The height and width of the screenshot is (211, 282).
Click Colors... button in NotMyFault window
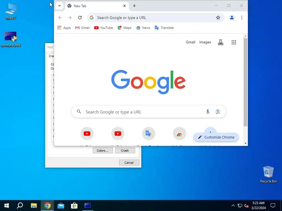pos(103,151)
